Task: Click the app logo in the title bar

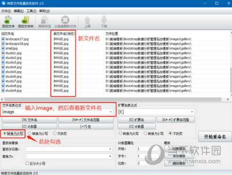Action: coord(3,3)
